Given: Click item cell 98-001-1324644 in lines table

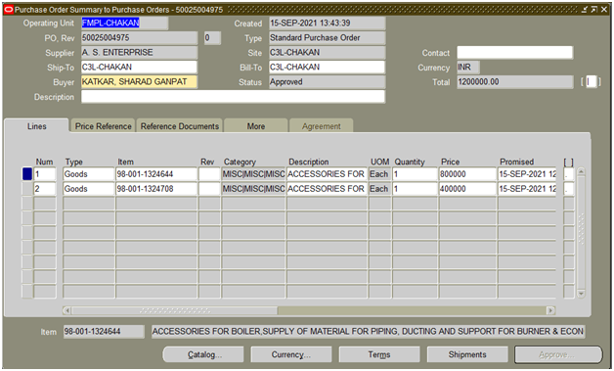Looking at the screenshot, I should point(156,174).
